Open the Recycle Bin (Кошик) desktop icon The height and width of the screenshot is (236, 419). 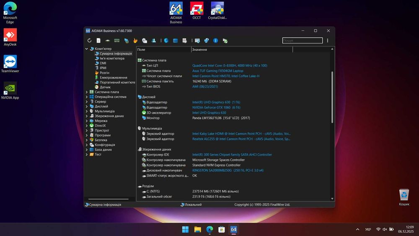coord(404,197)
